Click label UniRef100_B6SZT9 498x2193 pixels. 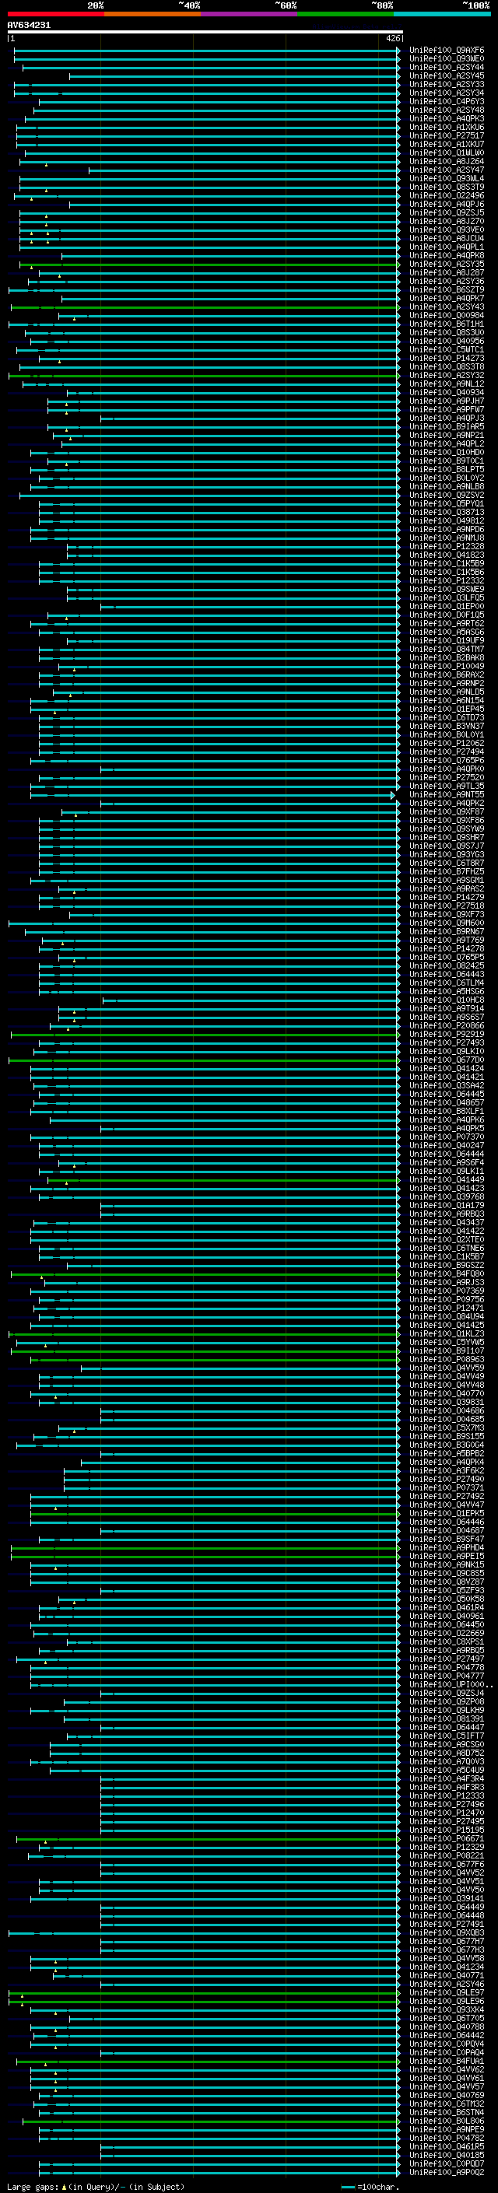tap(447, 289)
